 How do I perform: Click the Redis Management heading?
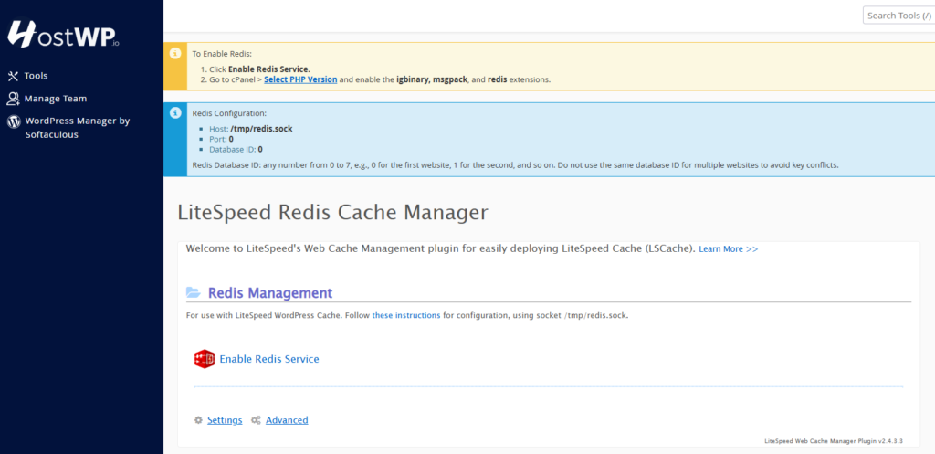point(270,293)
